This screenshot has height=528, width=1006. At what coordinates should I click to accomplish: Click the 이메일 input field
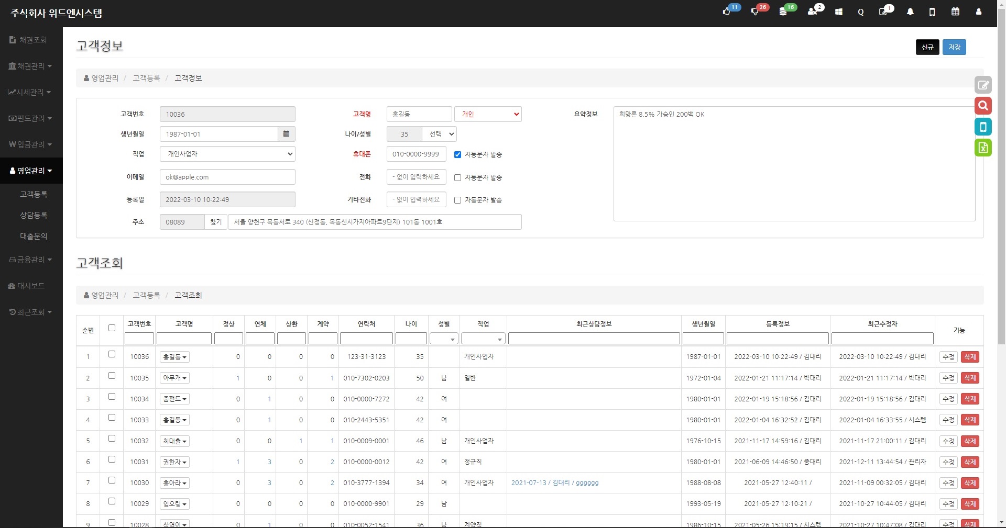pyautogui.click(x=227, y=177)
